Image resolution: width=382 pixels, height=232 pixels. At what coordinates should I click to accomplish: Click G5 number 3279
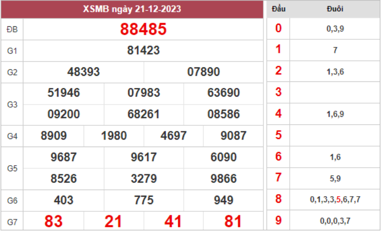coord(144,178)
